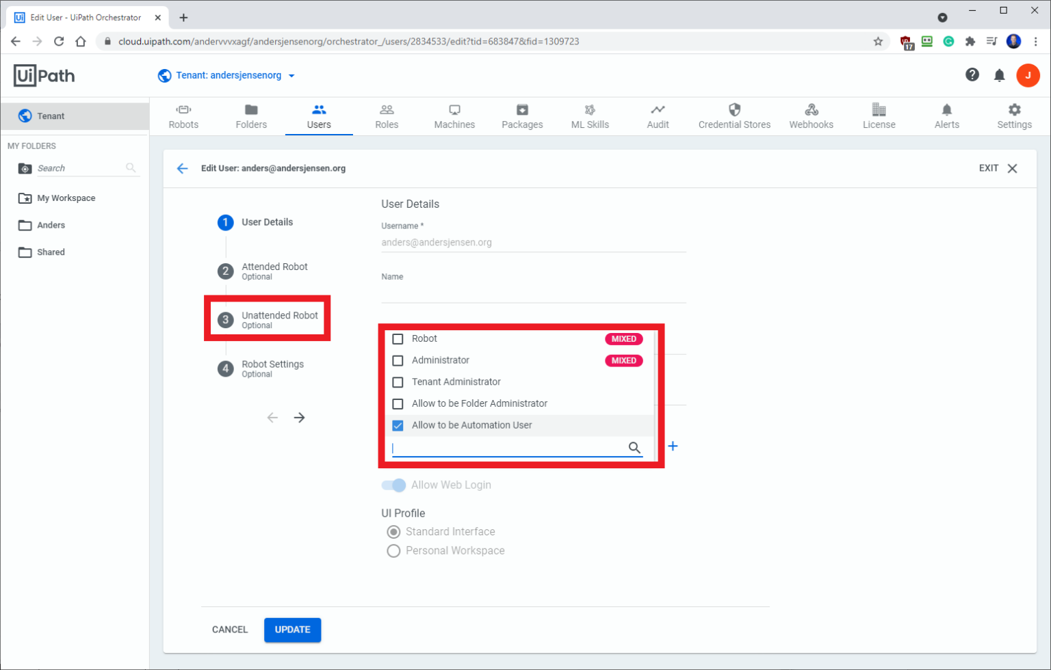Screen dimensions: 1051x670
Task: Open the Webhooks page
Action: 811,116
